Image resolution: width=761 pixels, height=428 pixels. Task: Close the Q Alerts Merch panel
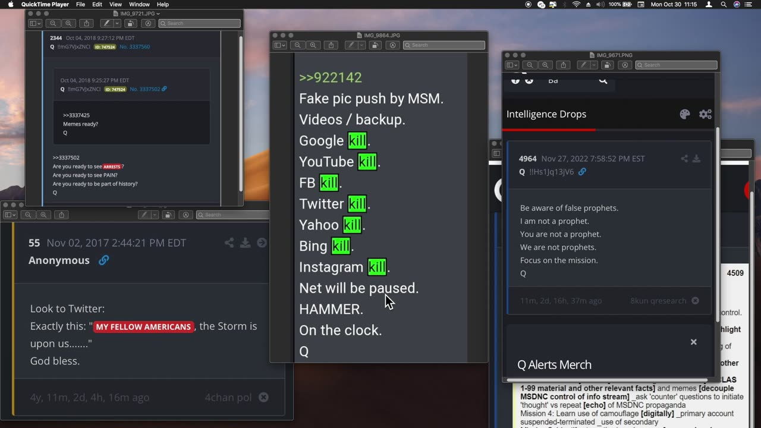point(693,342)
